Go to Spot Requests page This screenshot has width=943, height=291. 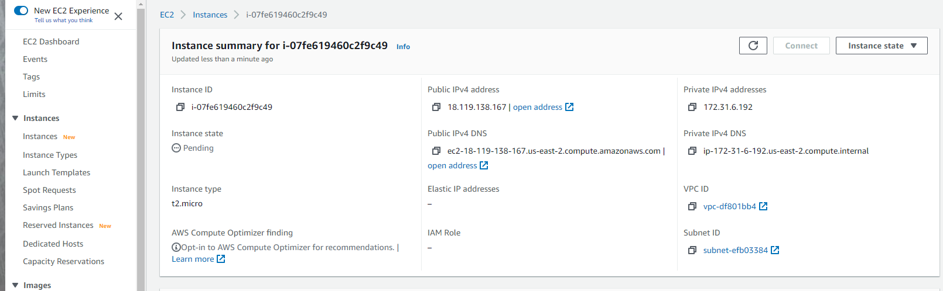(x=49, y=190)
